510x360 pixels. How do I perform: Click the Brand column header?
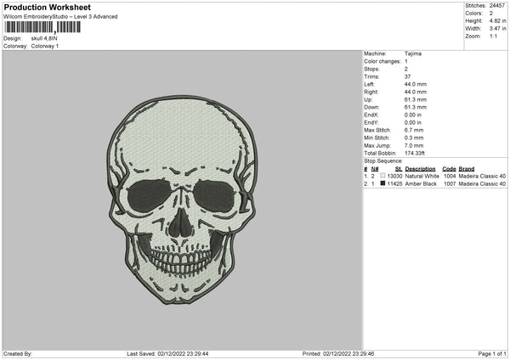tap(467, 168)
